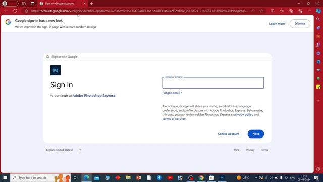The image size is (323, 182).
Task: Click the yellow sticky note sidebar icon
Action: coord(318,87)
